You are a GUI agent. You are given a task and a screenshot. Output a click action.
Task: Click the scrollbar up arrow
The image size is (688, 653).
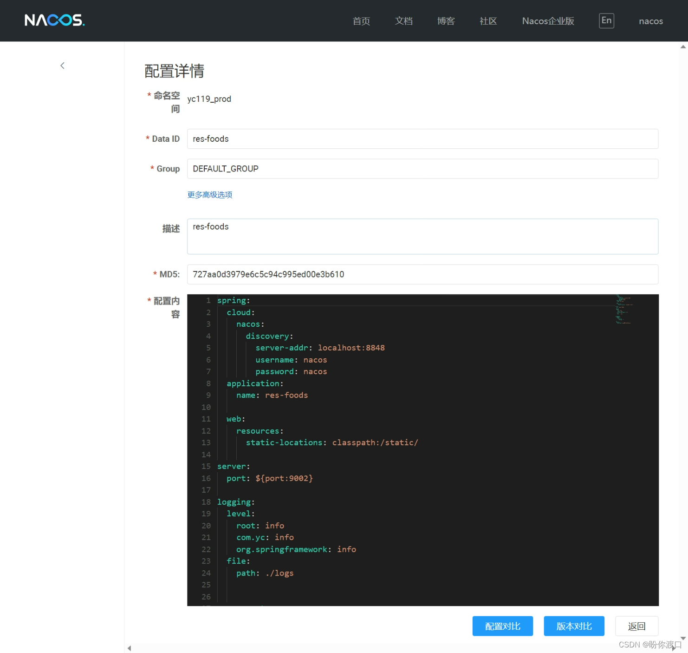(683, 46)
